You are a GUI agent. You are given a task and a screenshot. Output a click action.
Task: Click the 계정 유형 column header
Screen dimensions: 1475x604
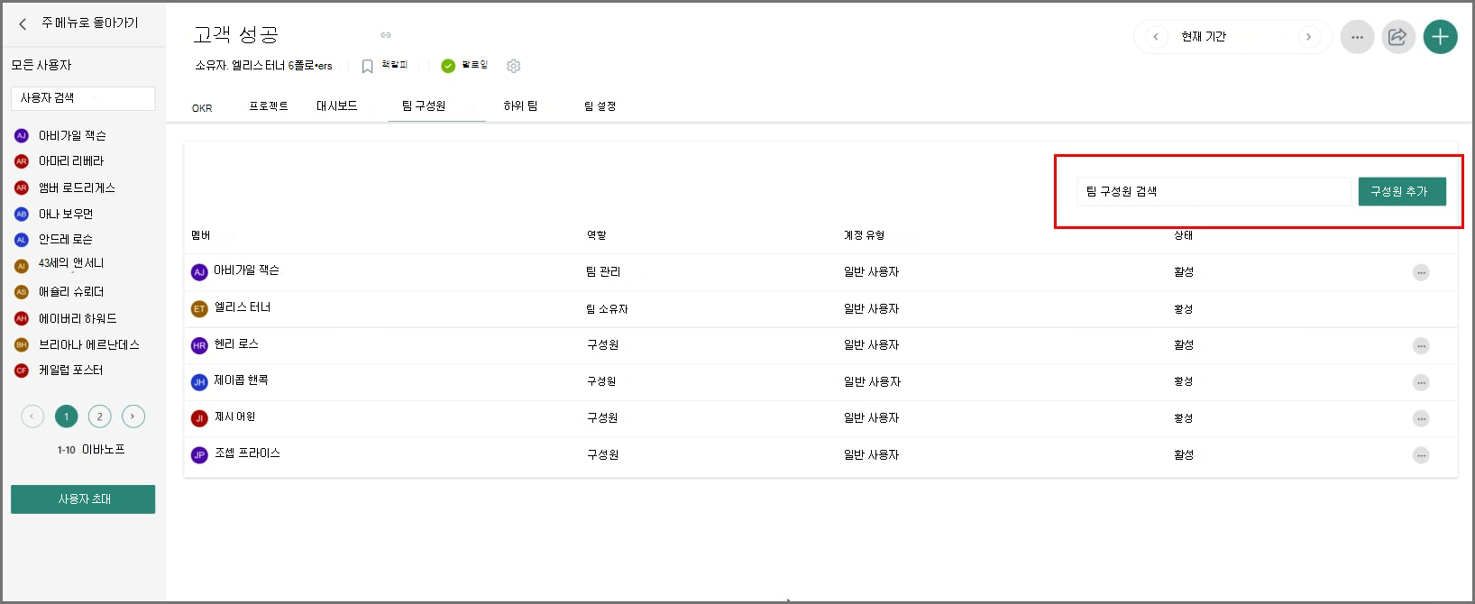[864, 235]
